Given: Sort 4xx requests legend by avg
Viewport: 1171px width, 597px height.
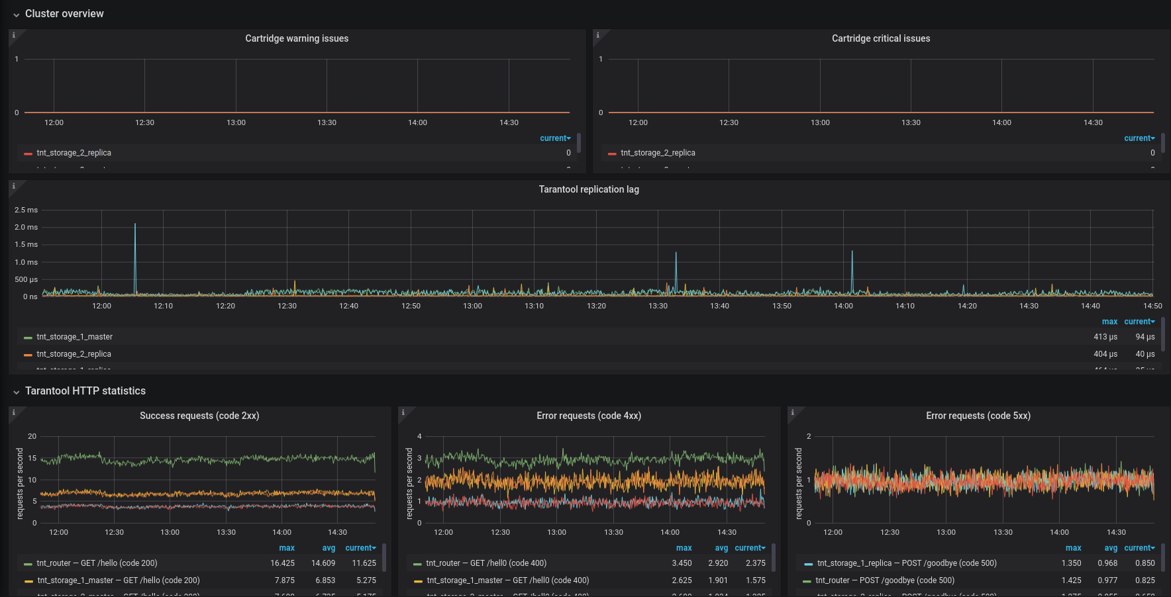Looking at the screenshot, I should coord(721,548).
